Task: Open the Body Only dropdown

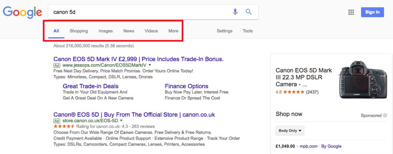Action: coord(290,131)
